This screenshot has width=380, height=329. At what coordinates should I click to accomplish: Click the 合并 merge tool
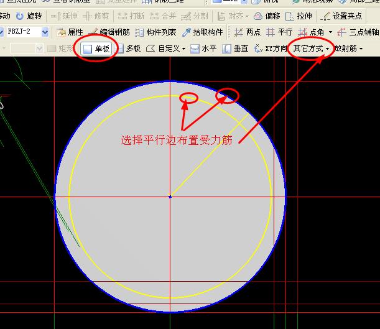pyautogui.click(x=162, y=16)
